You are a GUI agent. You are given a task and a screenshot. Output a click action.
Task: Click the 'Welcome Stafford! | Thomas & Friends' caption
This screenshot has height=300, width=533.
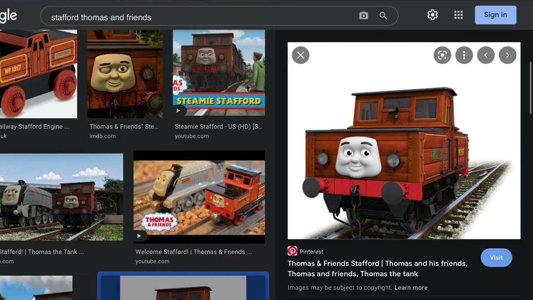tap(194, 252)
